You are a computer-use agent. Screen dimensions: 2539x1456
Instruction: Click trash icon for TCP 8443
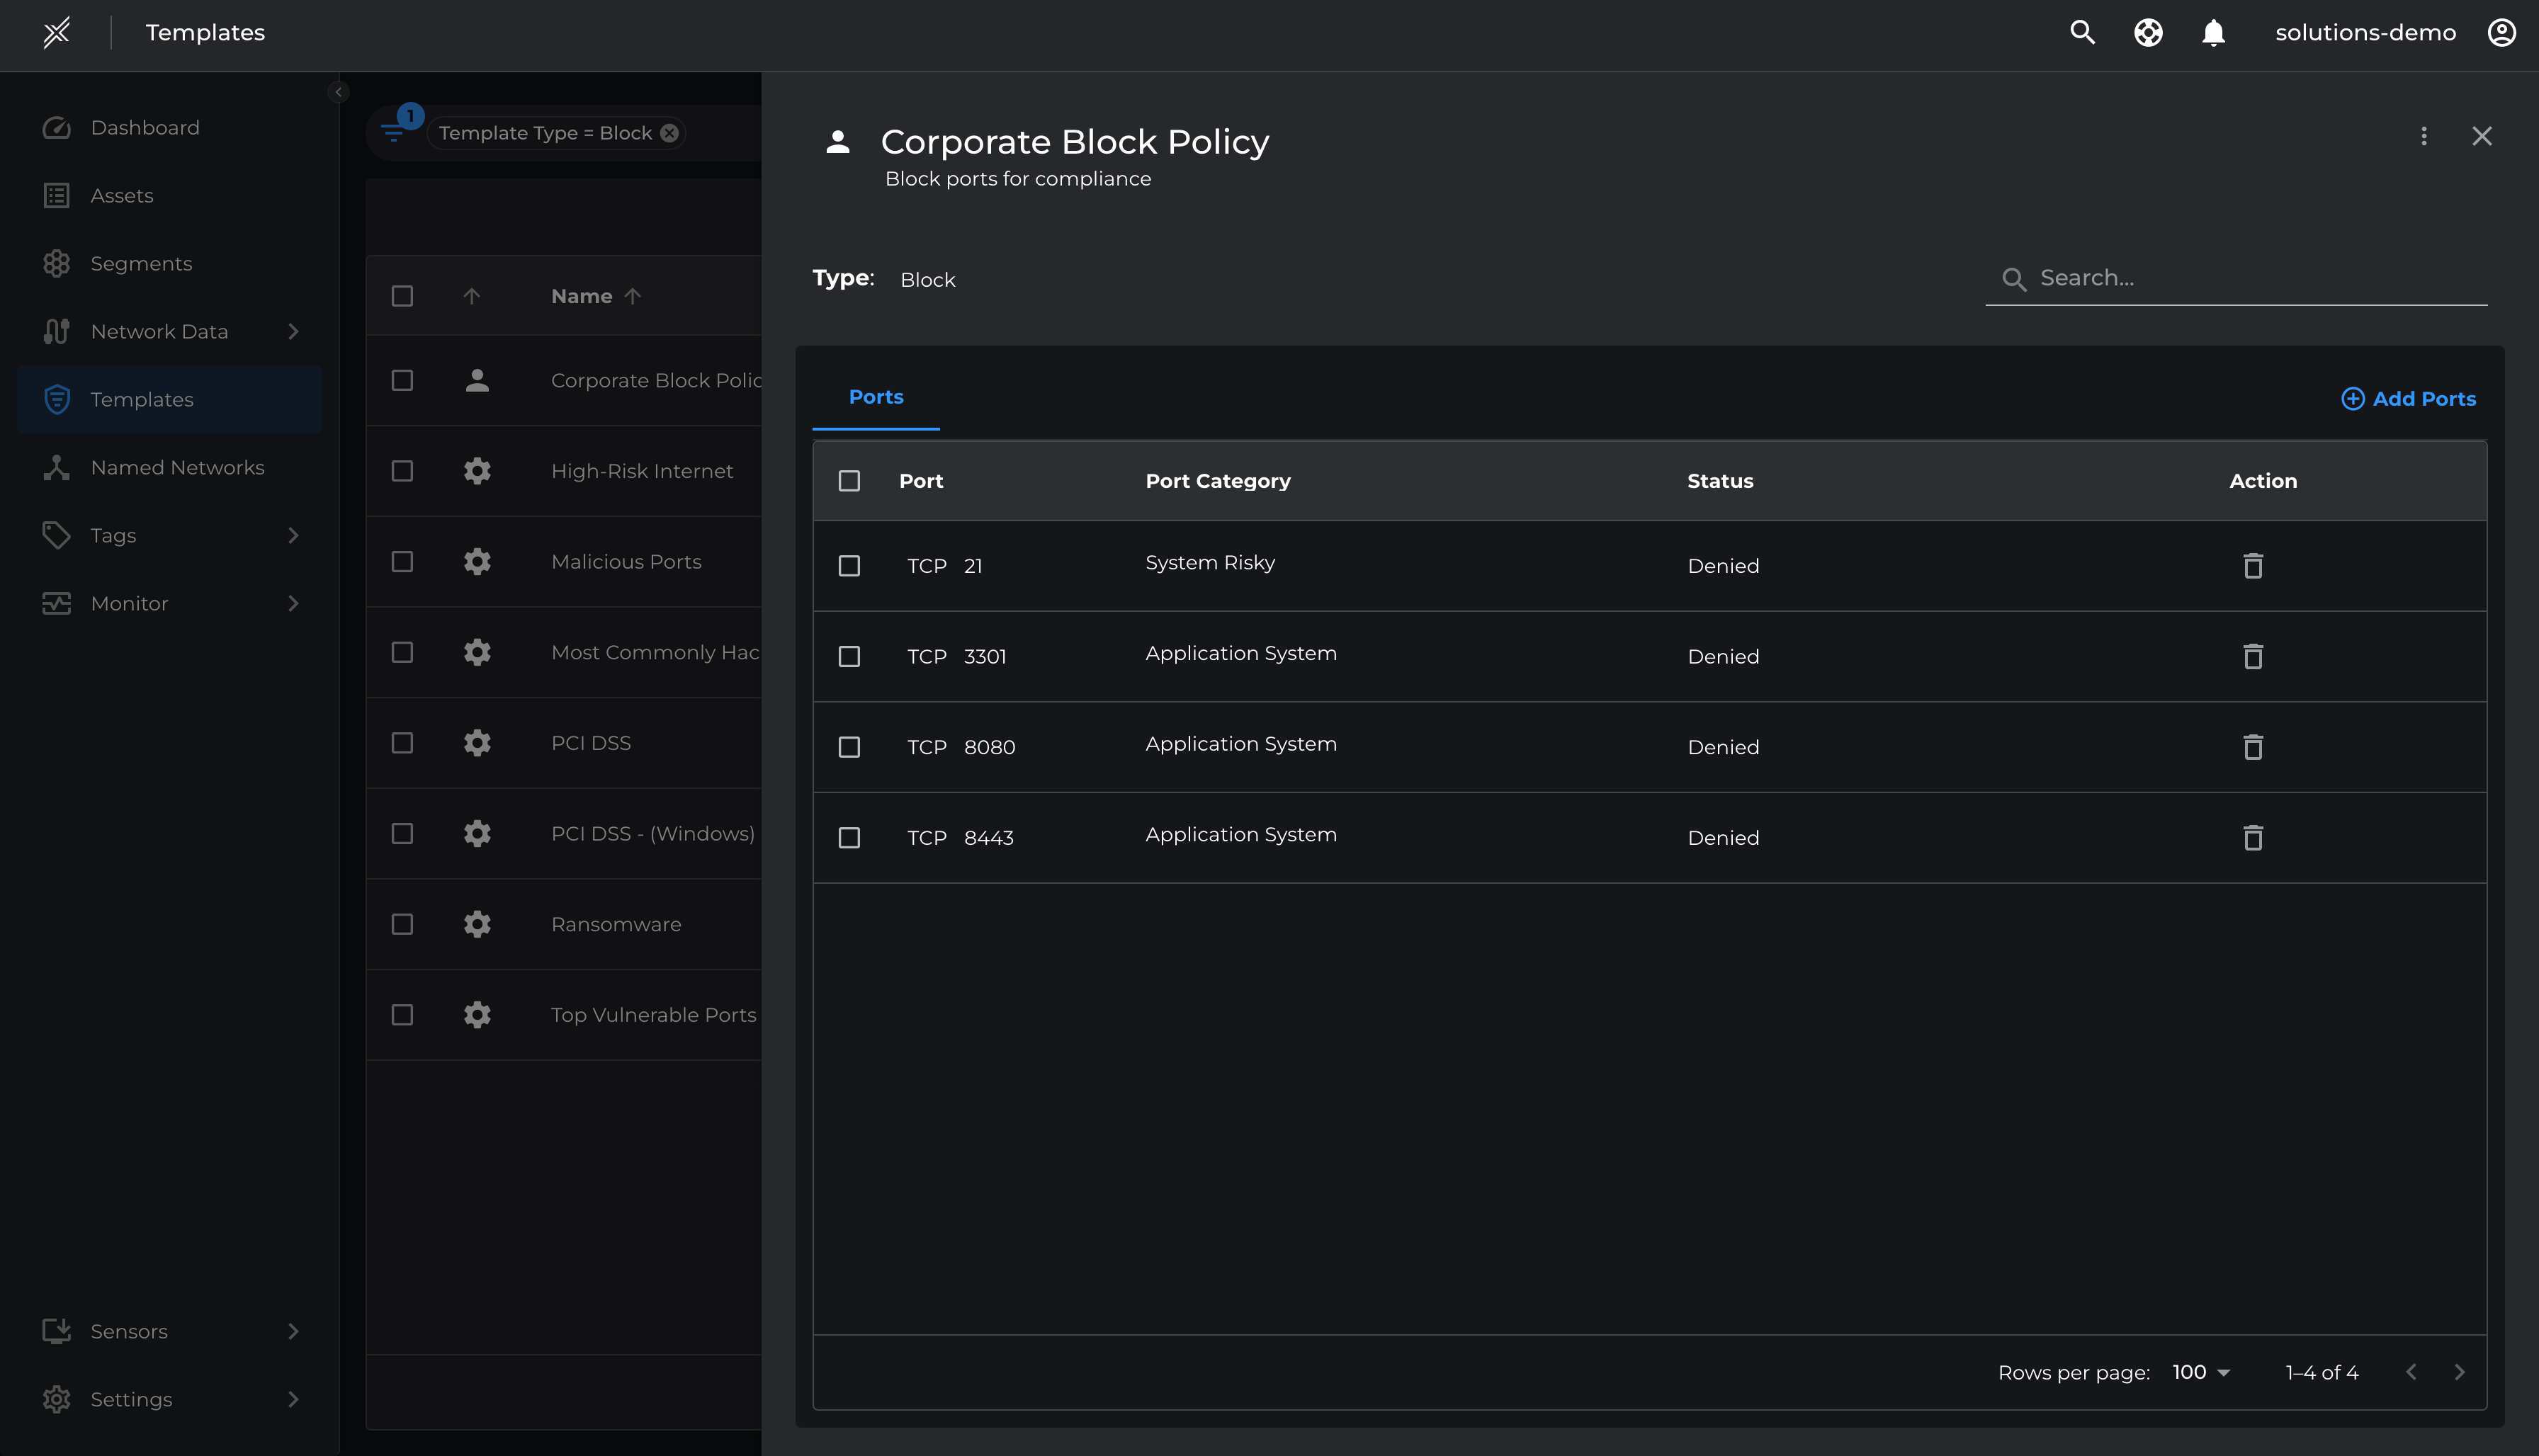pyautogui.click(x=2252, y=838)
